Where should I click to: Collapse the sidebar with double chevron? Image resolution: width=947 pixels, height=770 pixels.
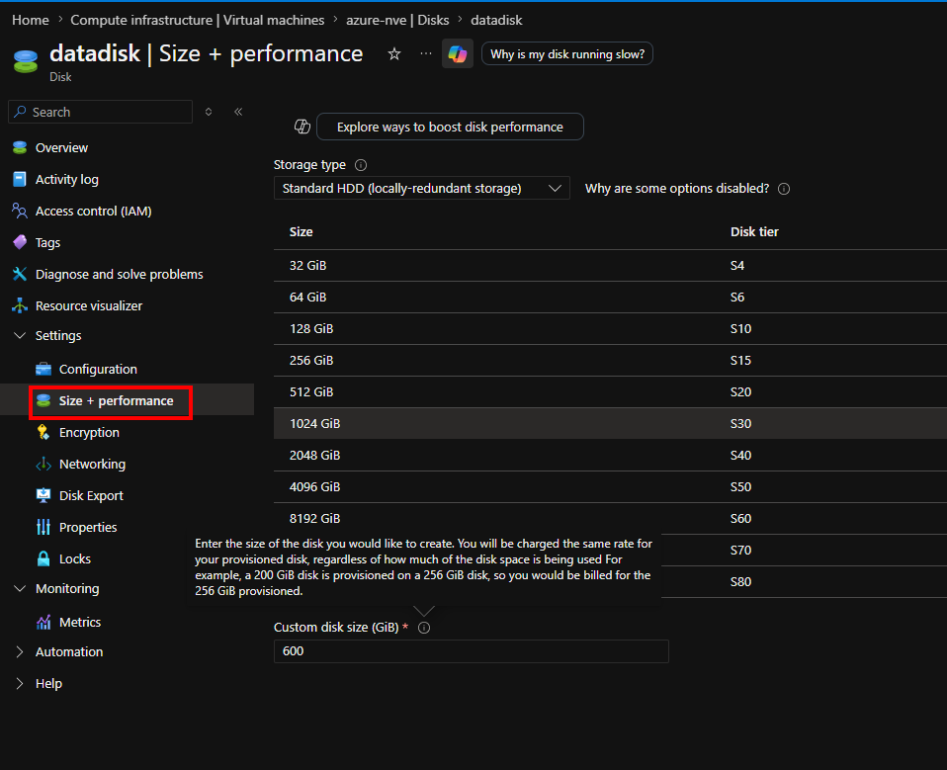point(238,112)
